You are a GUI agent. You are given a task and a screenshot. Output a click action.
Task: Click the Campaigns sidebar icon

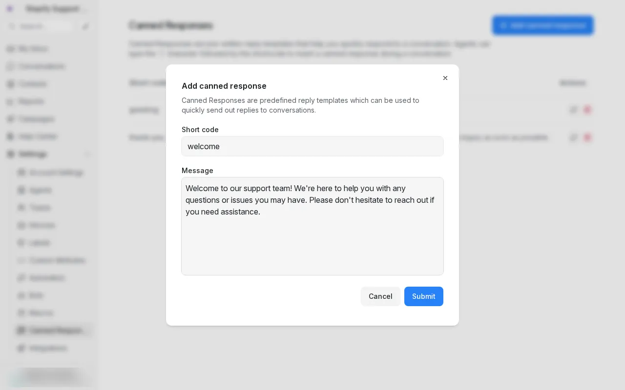tap(11, 119)
